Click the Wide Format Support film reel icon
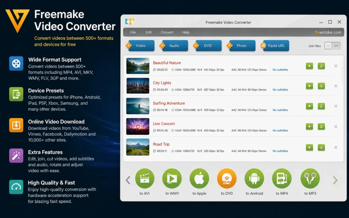The height and width of the screenshot is (218, 349). click(16, 63)
